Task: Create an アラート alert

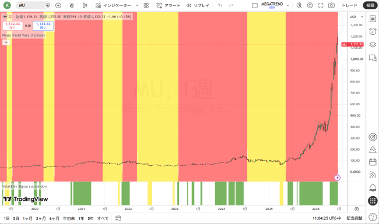Action: (x=169, y=5)
